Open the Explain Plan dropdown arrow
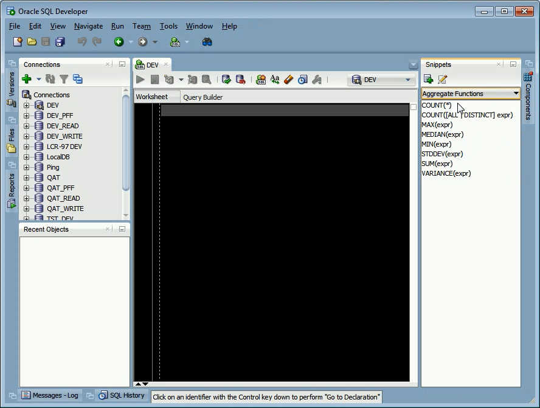This screenshot has height=408, width=540. tap(181, 80)
